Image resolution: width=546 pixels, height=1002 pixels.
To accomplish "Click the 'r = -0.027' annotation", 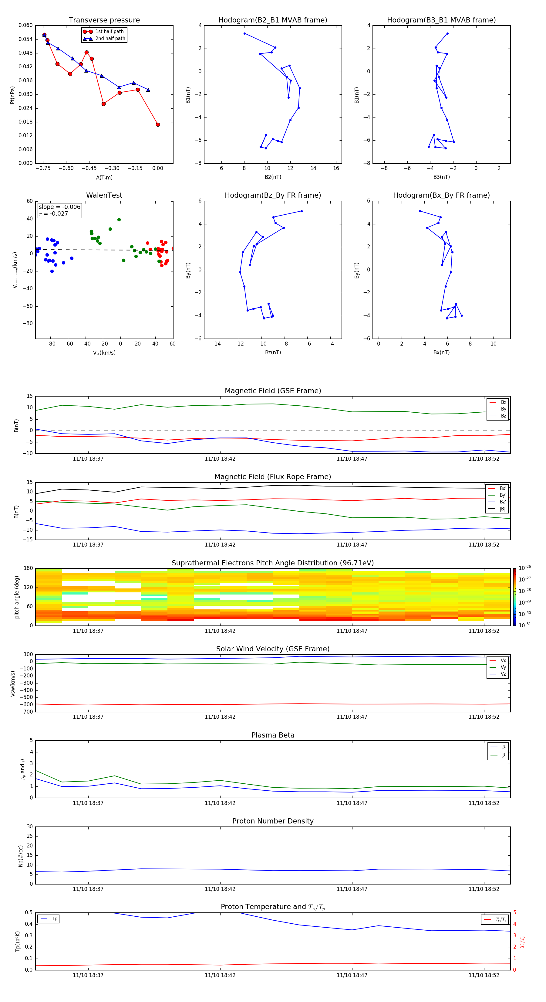I will pyautogui.click(x=54, y=213).
